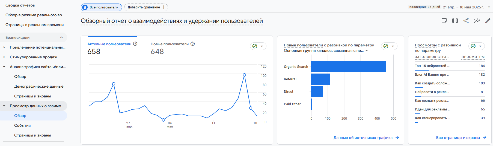
Task: Open green check status on line chart card
Action: 258,46
